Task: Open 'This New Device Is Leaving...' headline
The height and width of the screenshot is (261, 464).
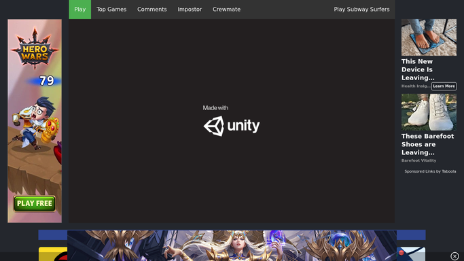Action: (x=418, y=69)
